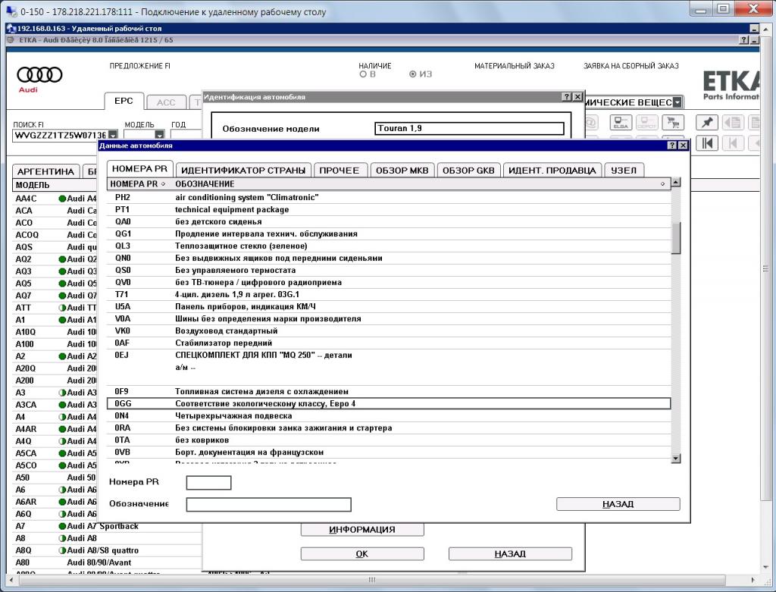Open the shopping carts order icon
776x592 pixels.
(673, 122)
